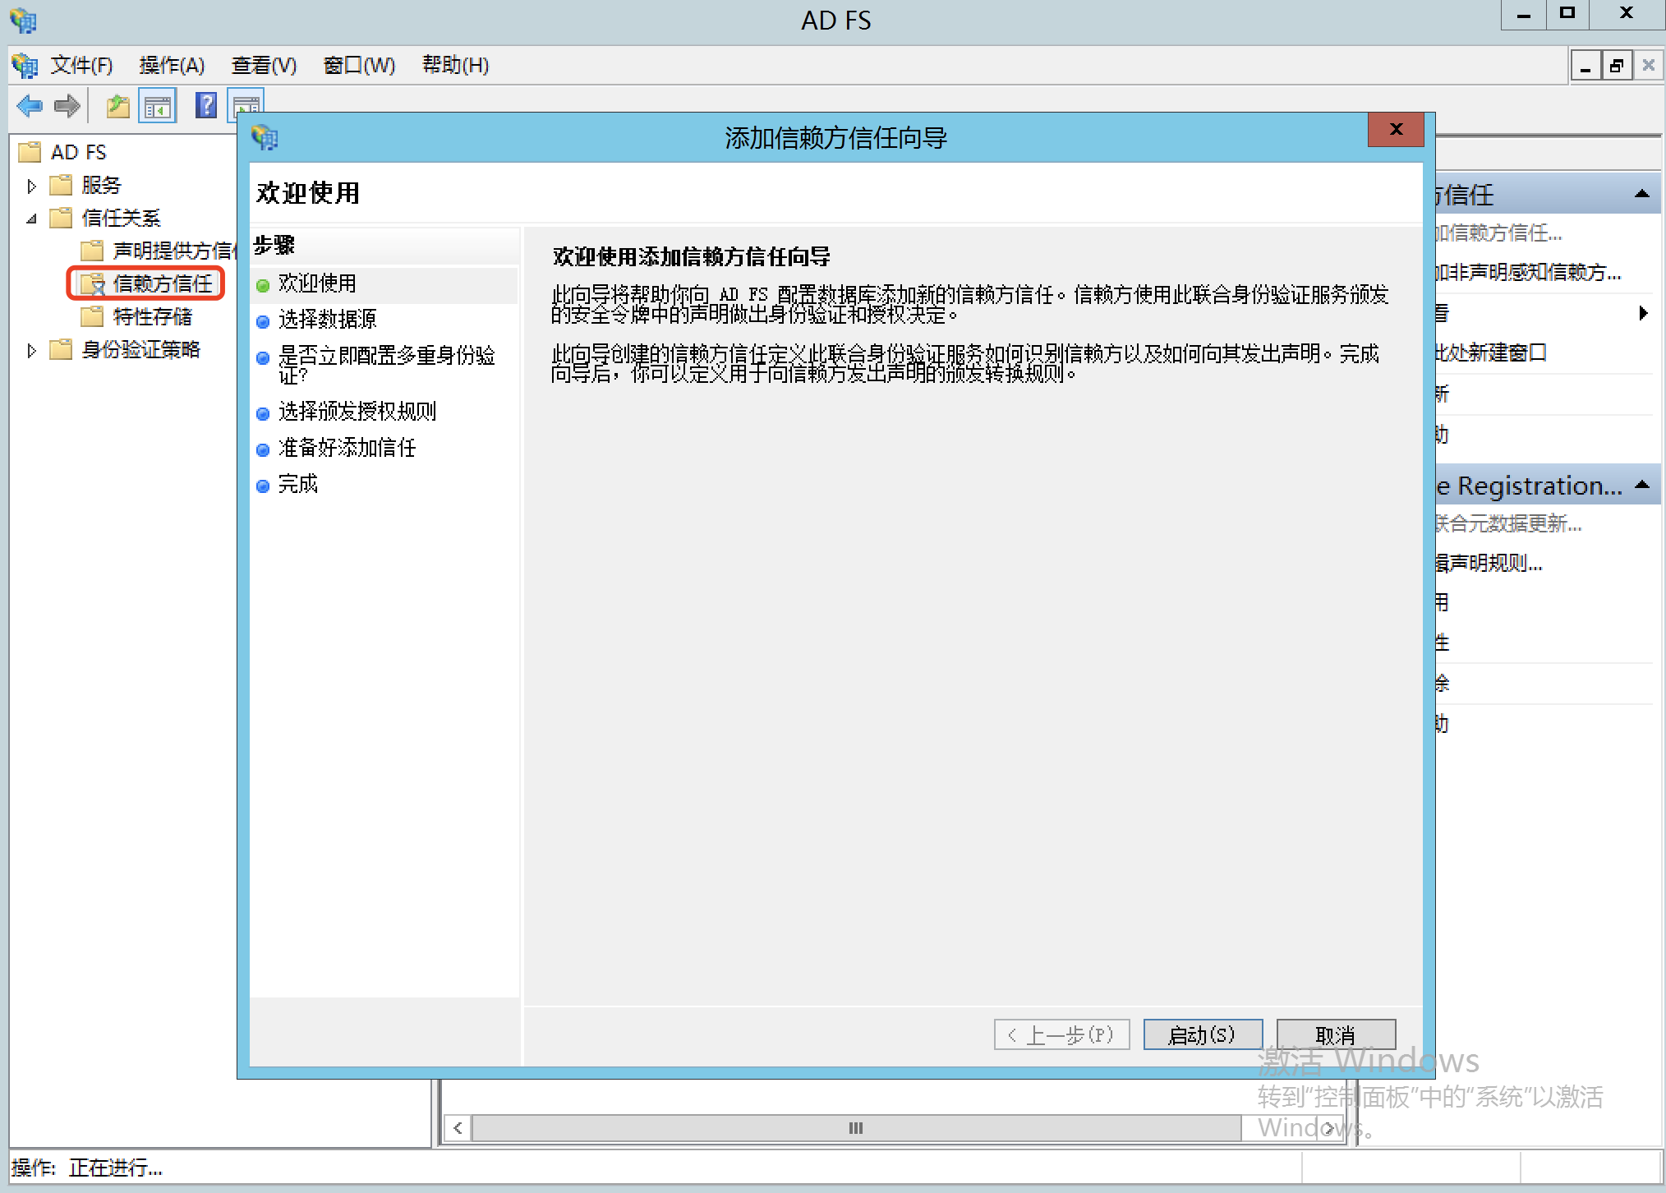Open the 文件(F) menu
The width and height of the screenshot is (1666, 1193).
pos(81,65)
